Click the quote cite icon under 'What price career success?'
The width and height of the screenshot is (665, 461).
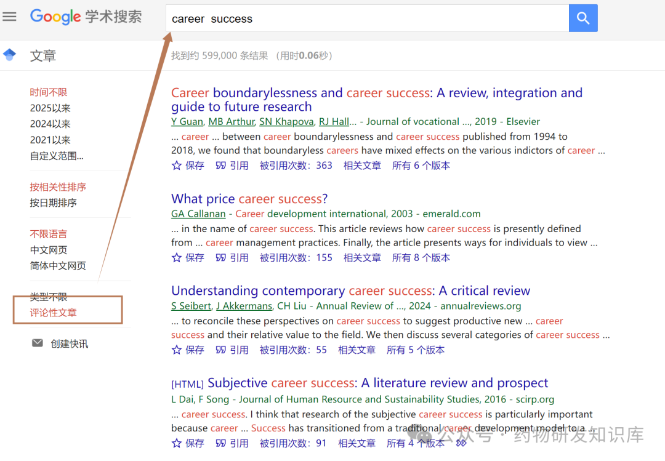click(221, 258)
